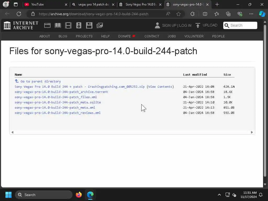Click Go to parent directory link
The height and width of the screenshot is (201, 268).
click(41, 81)
